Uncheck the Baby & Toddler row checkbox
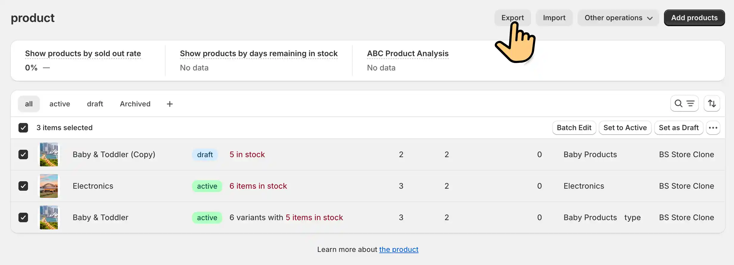This screenshot has height=265, width=734. (23, 217)
